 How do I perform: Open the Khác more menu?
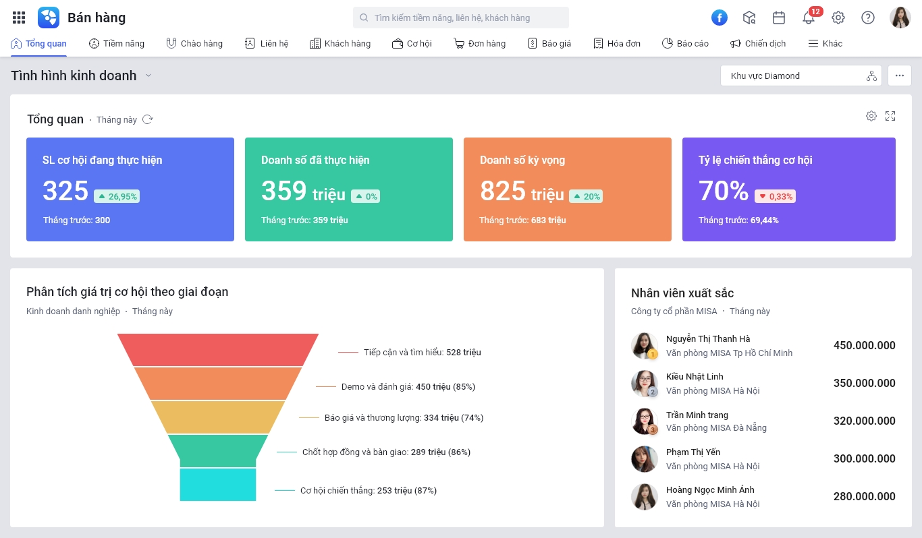click(x=825, y=43)
